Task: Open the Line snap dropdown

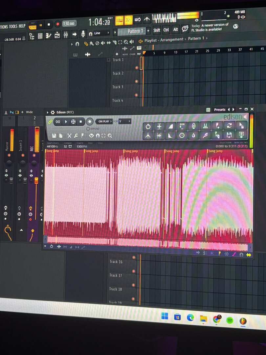Action: click(x=102, y=33)
